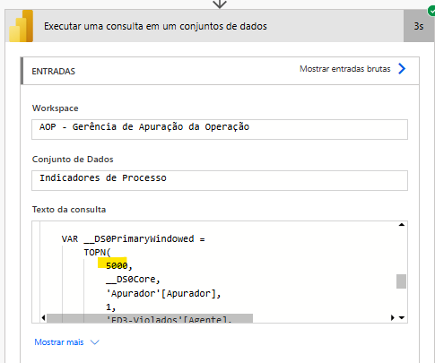Click the blue chevron beside Mostrar entradas brutas
Viewport: 435px width, 363px height.
point(402,69)
